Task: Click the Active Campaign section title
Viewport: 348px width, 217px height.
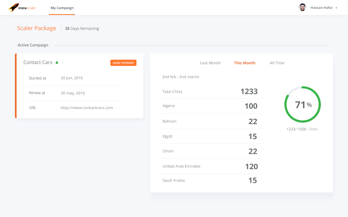Action: coord(33,45)
